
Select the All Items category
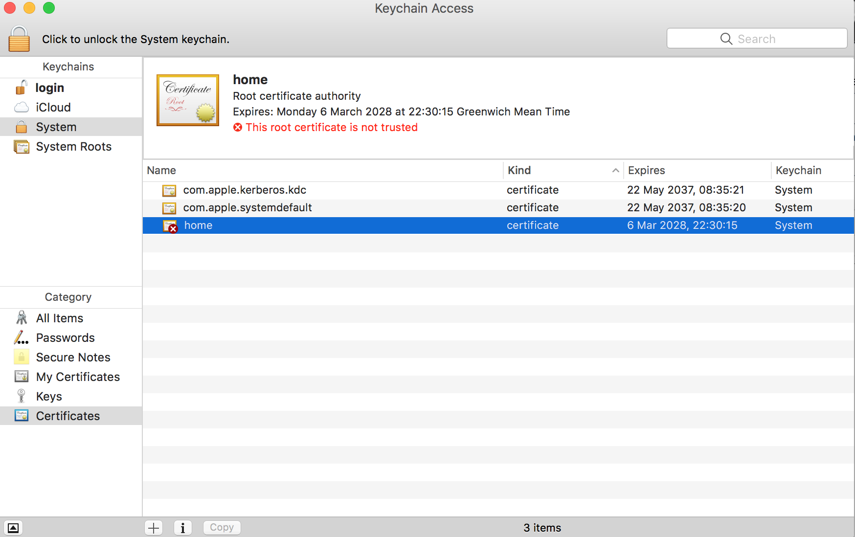pyautogui.click(x=59, y=318)
